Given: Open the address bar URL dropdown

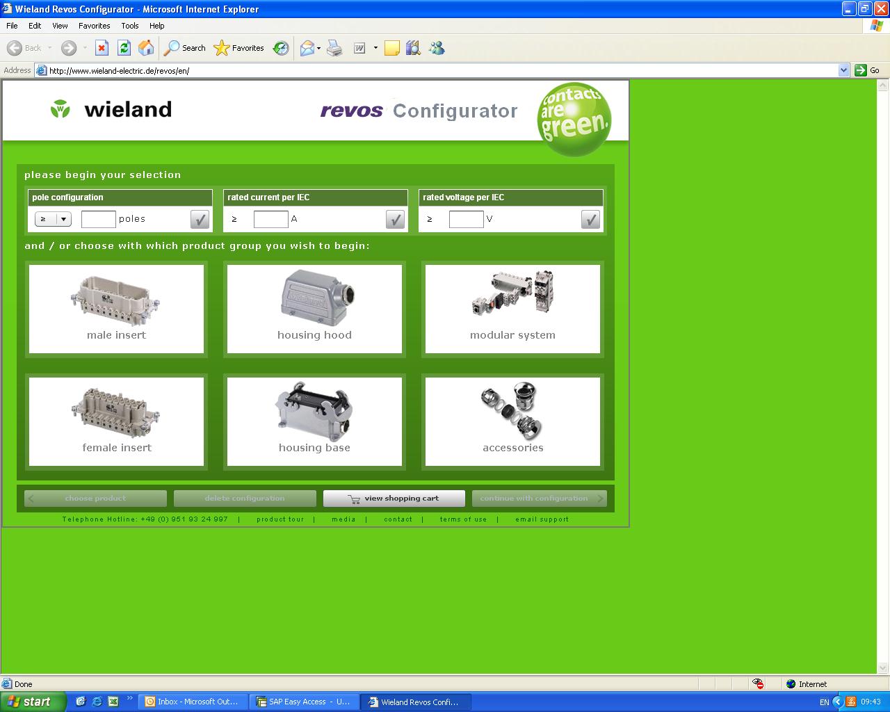Looking at the screenshot, I should click(x=843, y=70).
